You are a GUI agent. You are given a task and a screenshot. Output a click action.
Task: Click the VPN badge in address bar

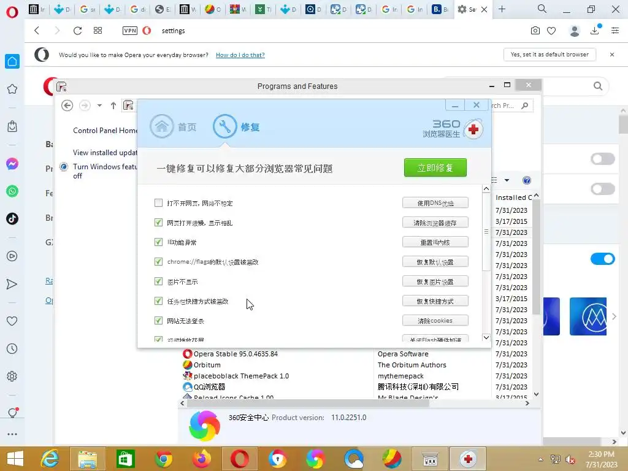click(130, 31)
